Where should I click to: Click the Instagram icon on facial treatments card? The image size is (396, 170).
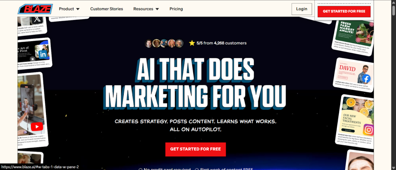pos(368,130)
